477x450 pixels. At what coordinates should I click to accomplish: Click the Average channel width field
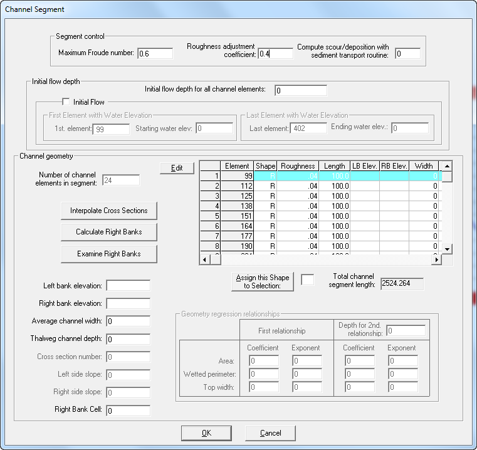(128, 322)
